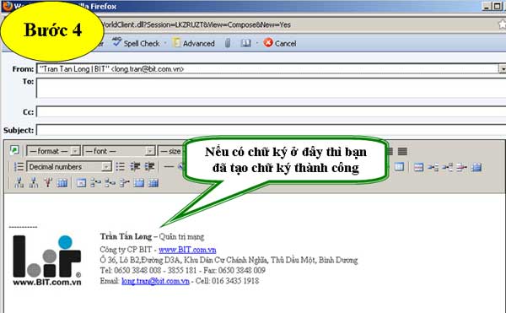
Task: Click the BIT logo image in the signature
Action: [x=46, y=260]
